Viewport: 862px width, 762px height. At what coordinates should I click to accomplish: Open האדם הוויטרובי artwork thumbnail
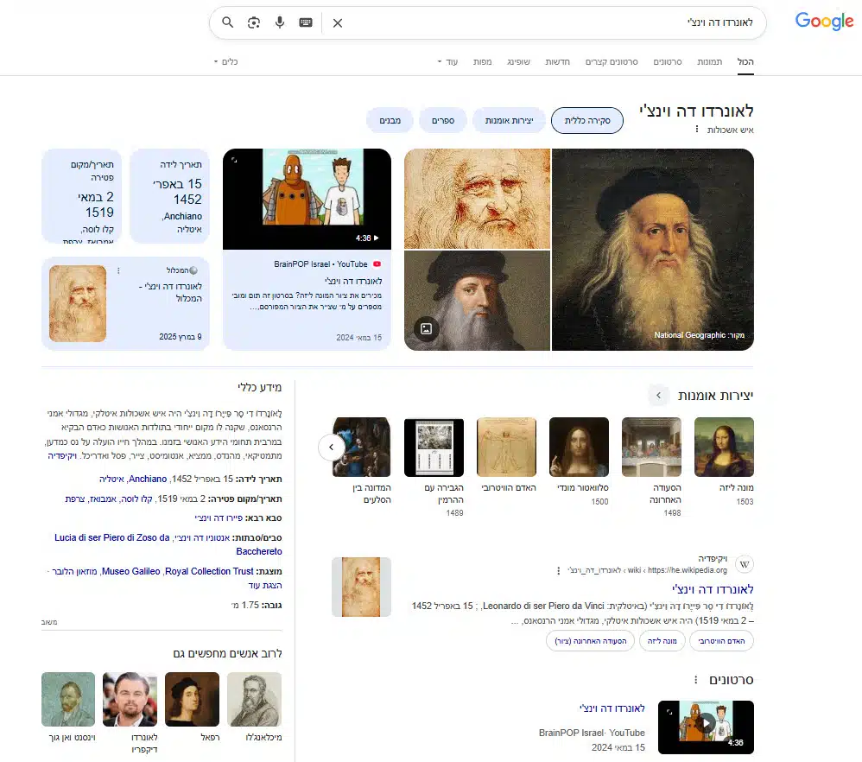tap(506, 447)
